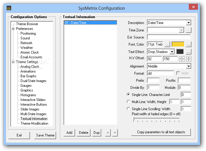Nudge vertical offset down arrow

pos(189,60)
